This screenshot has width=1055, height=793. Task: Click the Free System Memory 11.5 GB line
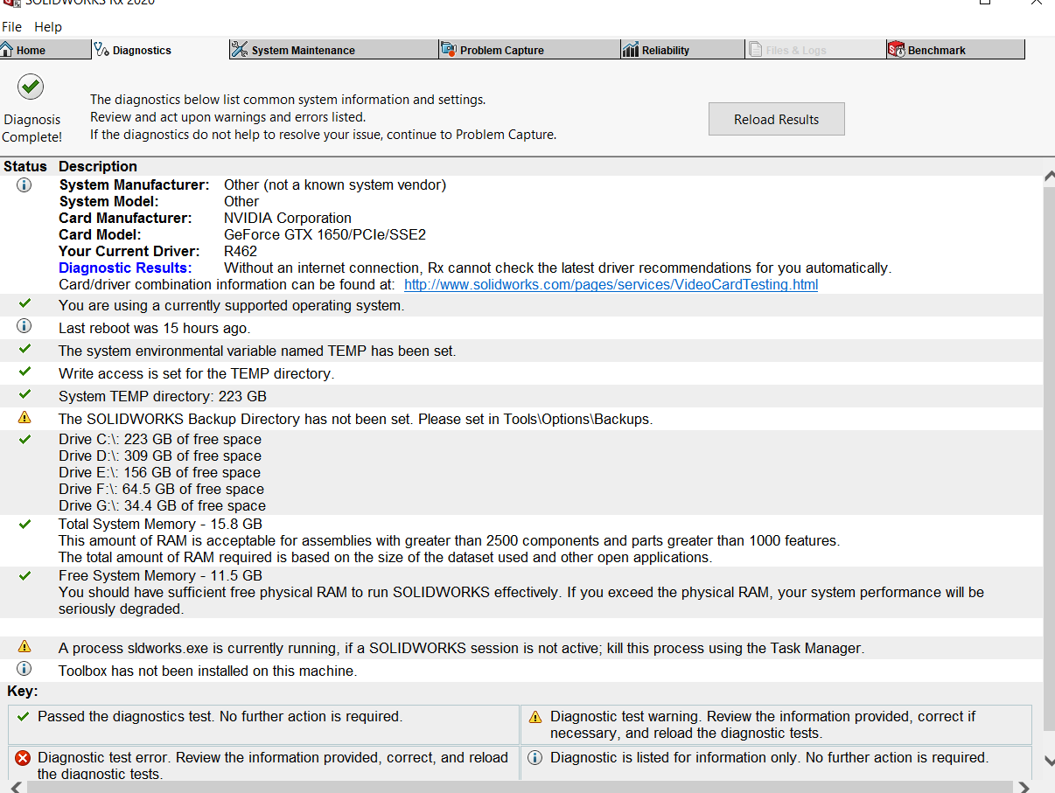(160, 575)
